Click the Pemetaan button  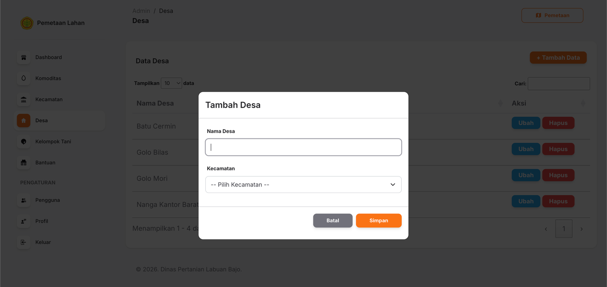tap(552, 16)
